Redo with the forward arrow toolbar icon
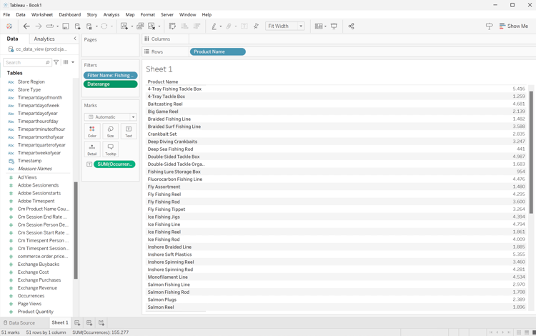 [39, 26]
